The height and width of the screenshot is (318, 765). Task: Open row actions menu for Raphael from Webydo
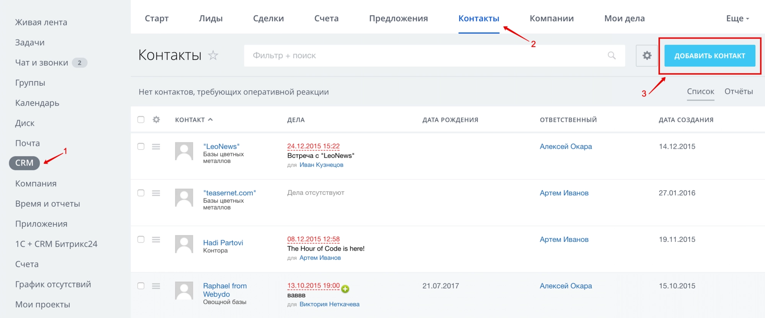156,286
